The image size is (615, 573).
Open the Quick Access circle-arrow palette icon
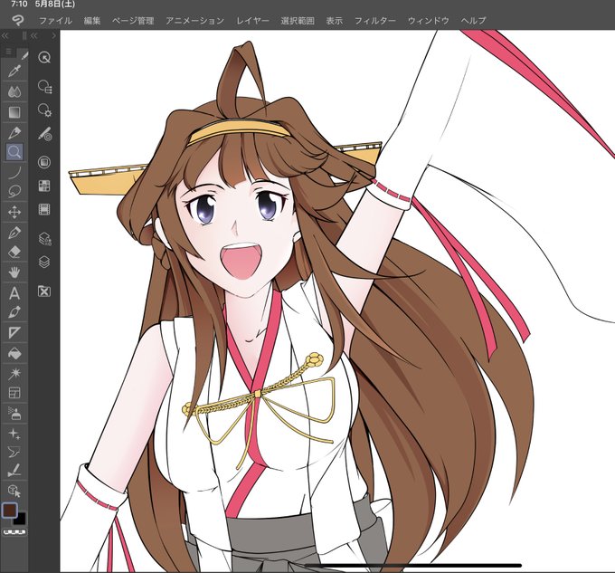coord(44,57)
